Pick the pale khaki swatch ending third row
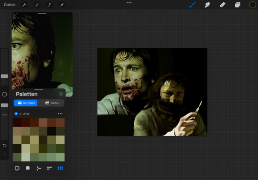258x180 pixels. pos(60,140)
